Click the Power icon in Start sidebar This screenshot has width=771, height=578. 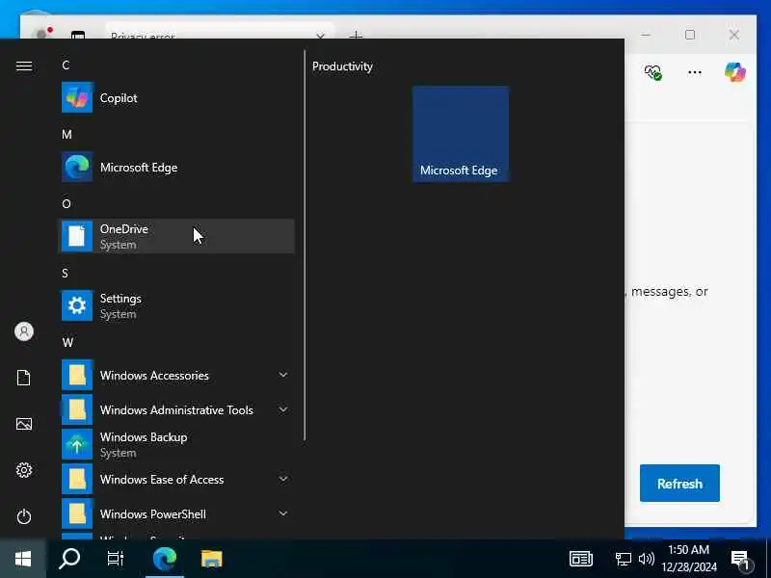[24, 516]
